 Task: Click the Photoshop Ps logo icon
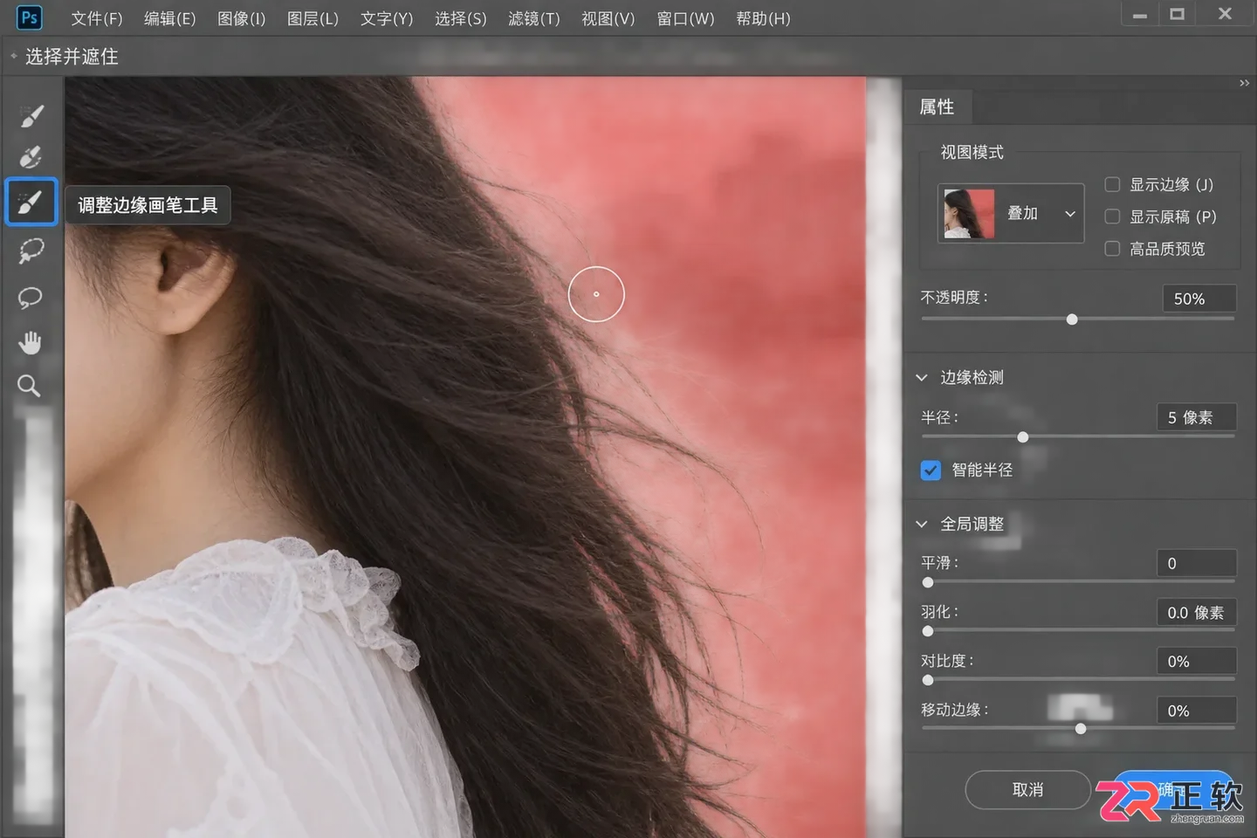coord(29,17)
